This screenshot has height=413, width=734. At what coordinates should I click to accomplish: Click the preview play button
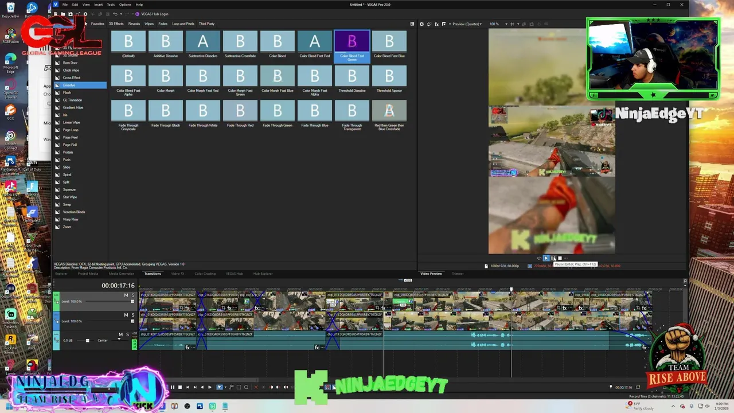tap(546, 258)
